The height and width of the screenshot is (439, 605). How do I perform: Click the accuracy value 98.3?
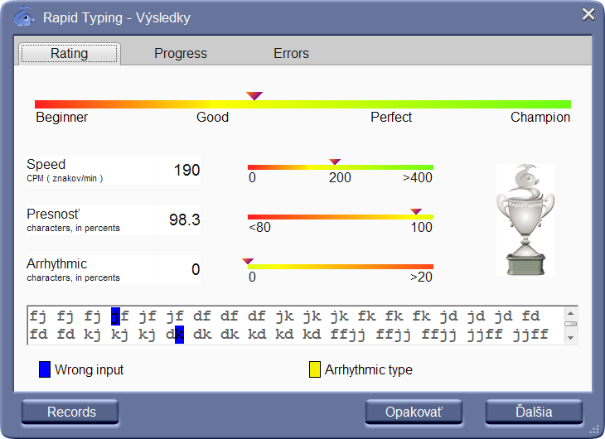tap(185, 219)
